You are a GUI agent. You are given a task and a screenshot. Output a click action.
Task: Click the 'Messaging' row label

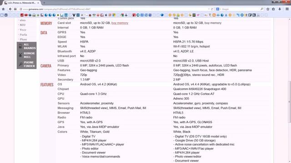pyautogui.click(x=65, y=108)
